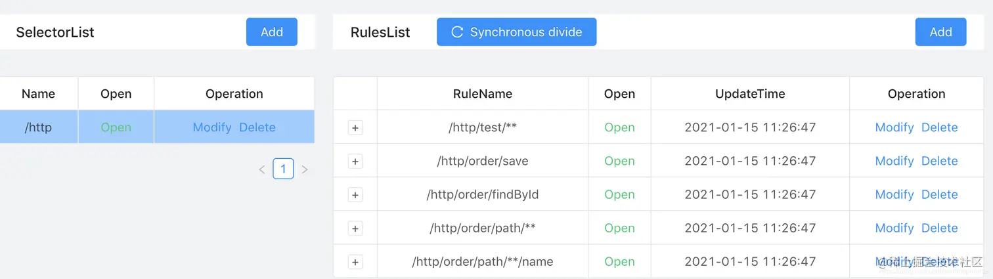Select the /http selector name cell
This screenshot has height=279, width=993.
tap(38, 127)
